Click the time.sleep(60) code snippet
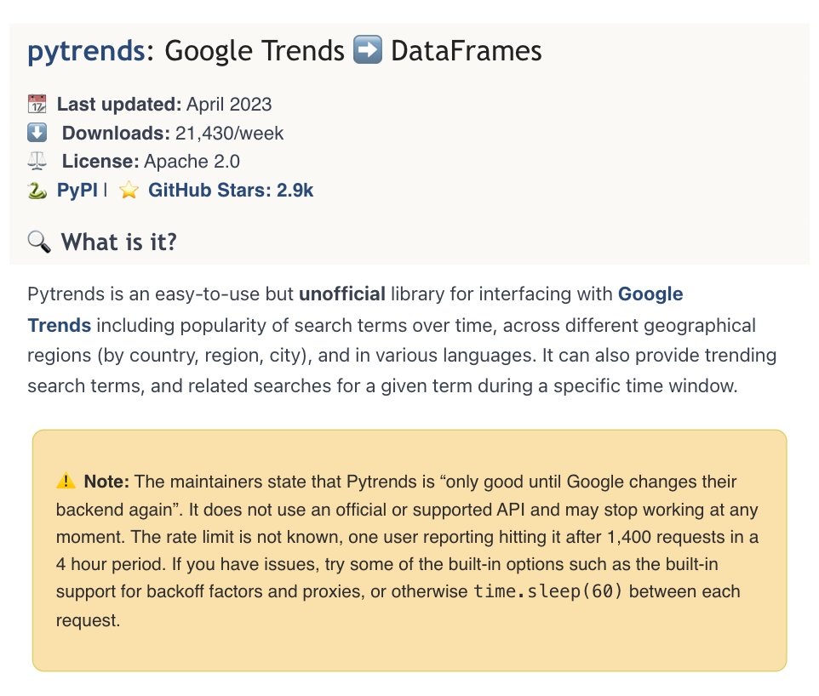 (548, 591)
